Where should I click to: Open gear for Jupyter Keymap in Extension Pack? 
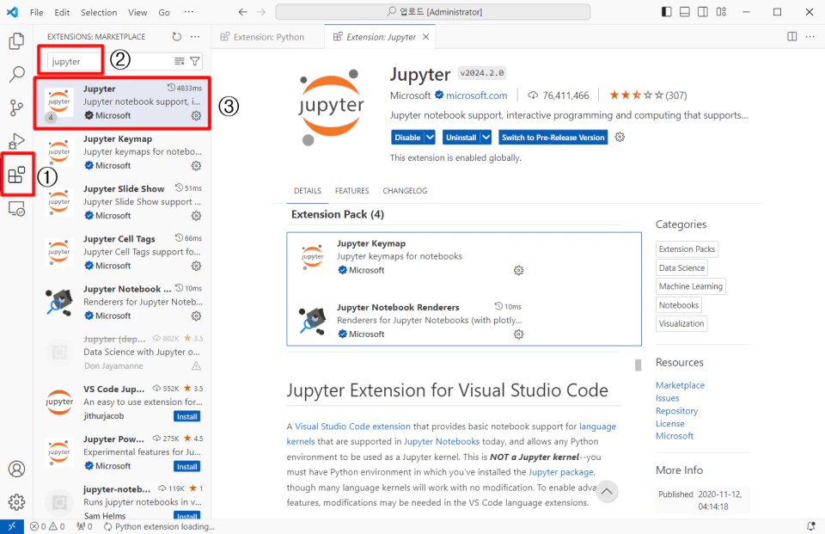[519, 270]
